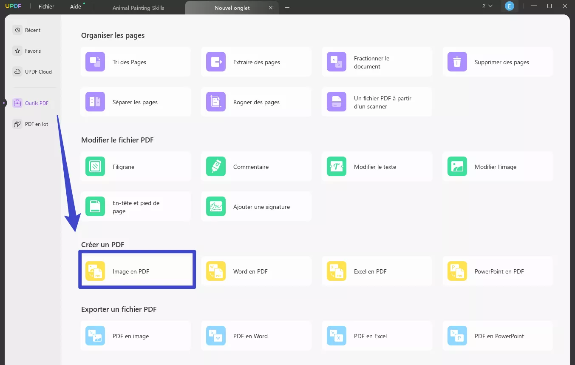Select Modifier le texte

(377, 166)
